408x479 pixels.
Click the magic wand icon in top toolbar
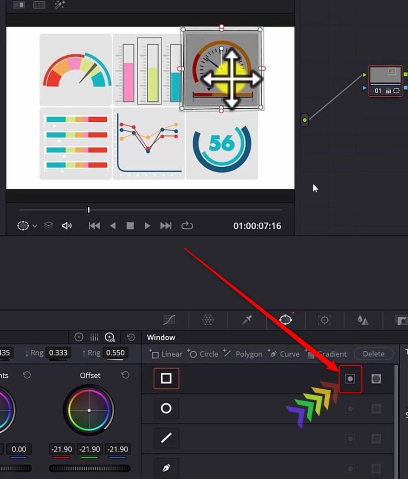59,5
